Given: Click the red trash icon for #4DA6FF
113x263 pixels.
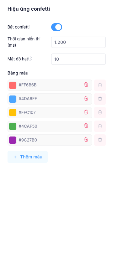Looking at the screenshot, I should [86, 98].
